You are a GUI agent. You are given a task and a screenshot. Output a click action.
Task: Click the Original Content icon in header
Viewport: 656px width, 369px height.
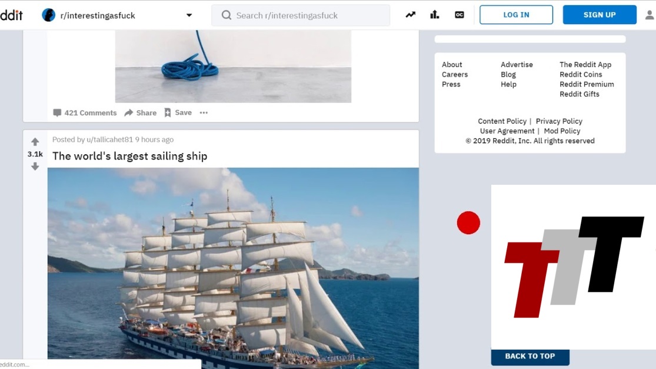(459, 15)
